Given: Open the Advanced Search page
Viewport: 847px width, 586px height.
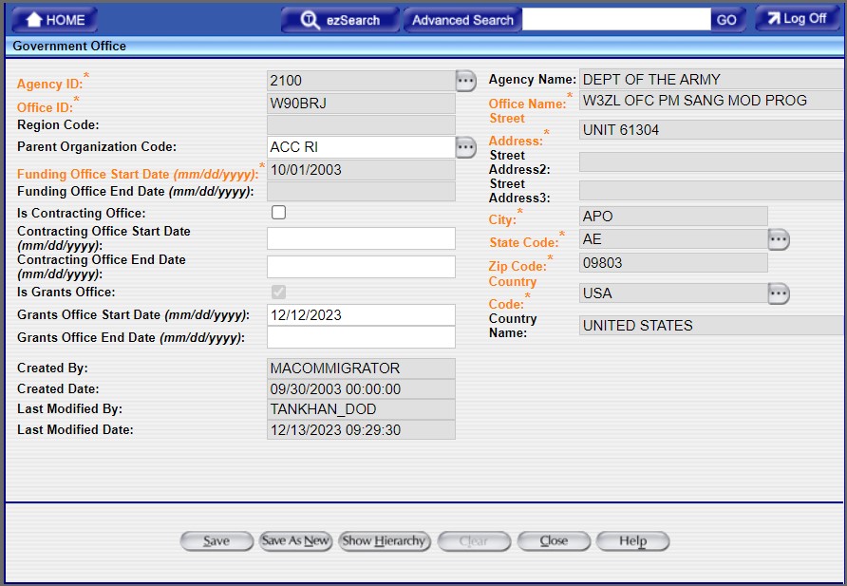Looking at the screenshot, I should [462, 20].
